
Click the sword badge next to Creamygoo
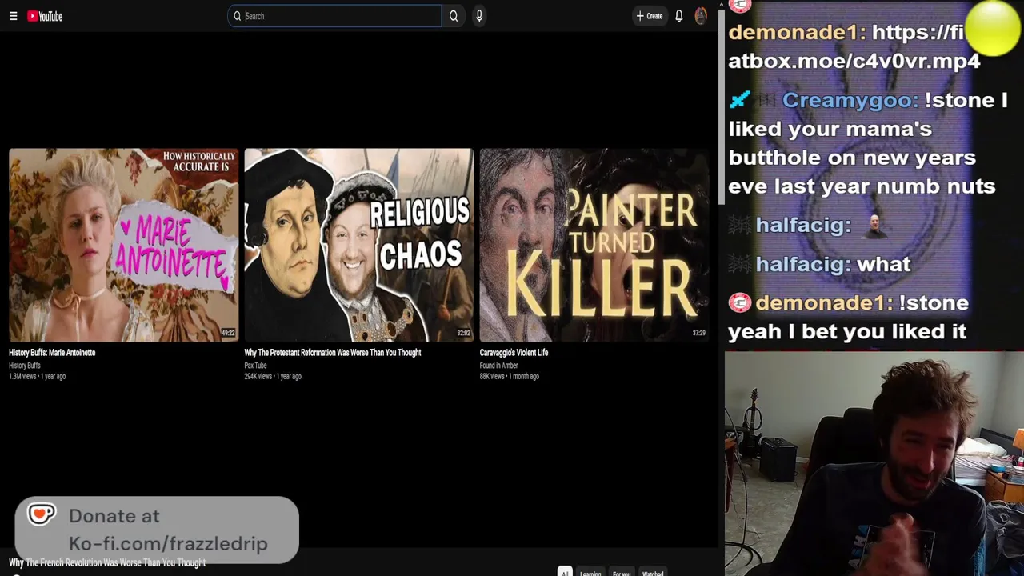tap(740, 99)
